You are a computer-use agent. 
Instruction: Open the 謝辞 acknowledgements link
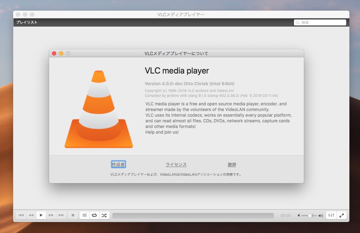pyautogui.click(x=232, y=164)
